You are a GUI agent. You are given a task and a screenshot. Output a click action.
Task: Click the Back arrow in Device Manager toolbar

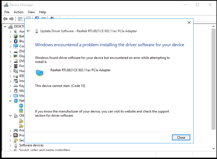pyautogui.click(x=5, y=19)
